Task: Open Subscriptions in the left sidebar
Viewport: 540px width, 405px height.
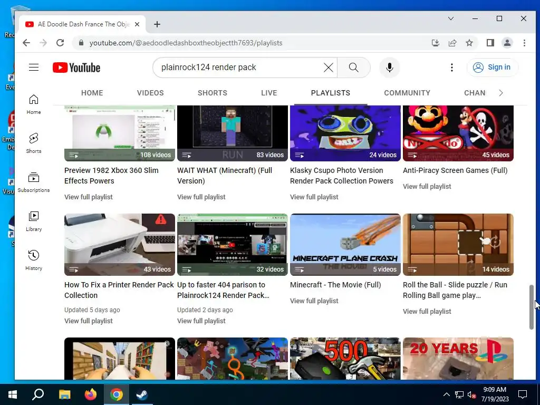Action: pos(34,182)
